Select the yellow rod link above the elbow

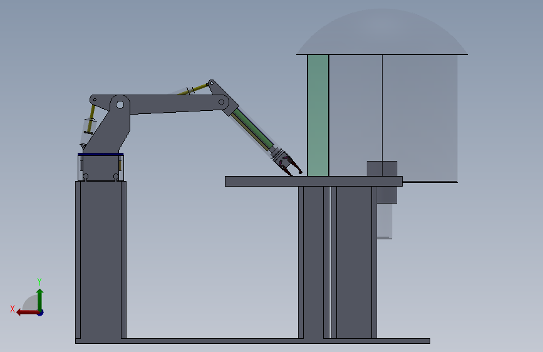click(194, 89)
